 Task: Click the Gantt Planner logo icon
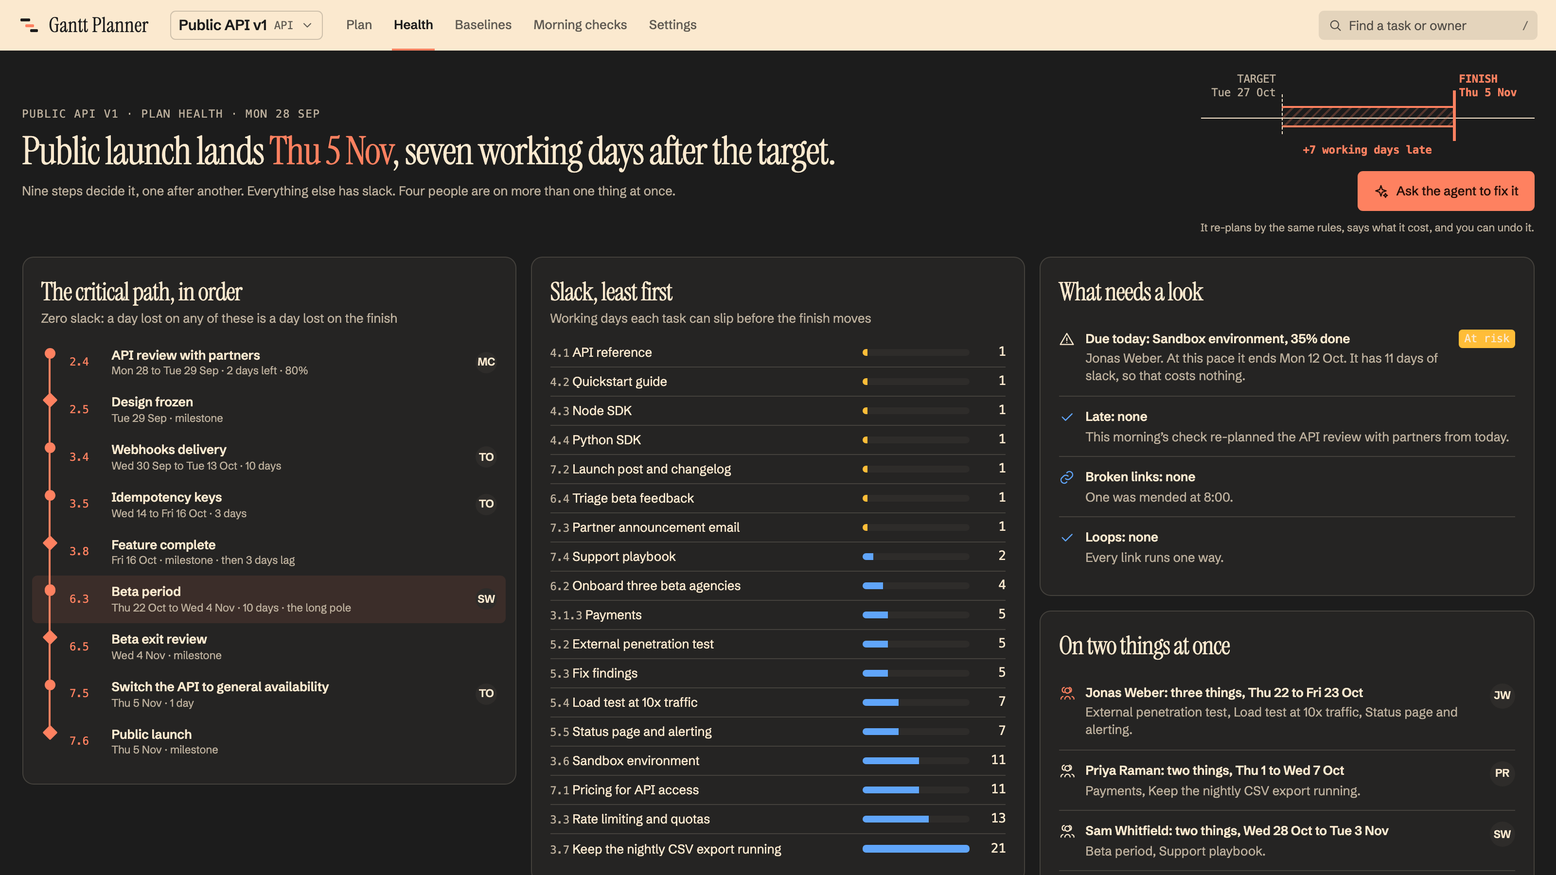coord(29,25)
